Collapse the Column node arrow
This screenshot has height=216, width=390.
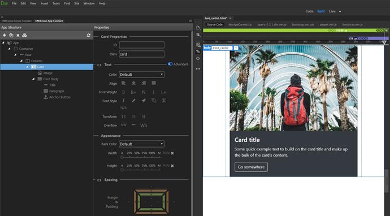point(21,61)
